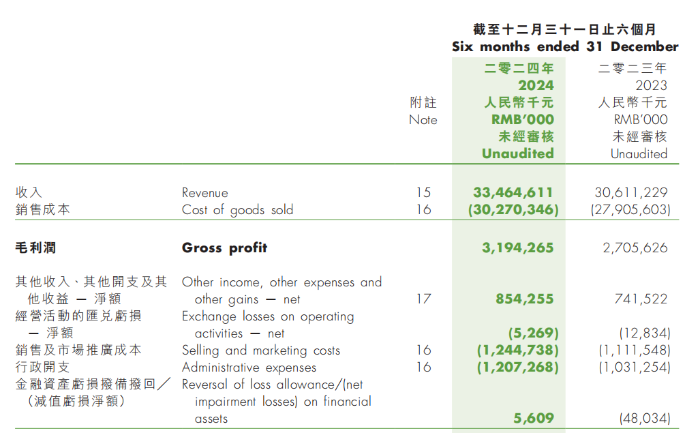Click the bold Gross profit label
Image resolution: width=685 pixels, height=433 pixels.
(224, 248)
